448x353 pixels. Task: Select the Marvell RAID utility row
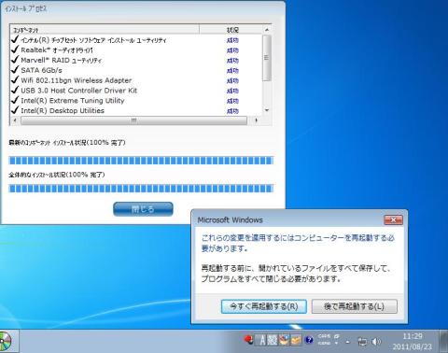(136, 60)
